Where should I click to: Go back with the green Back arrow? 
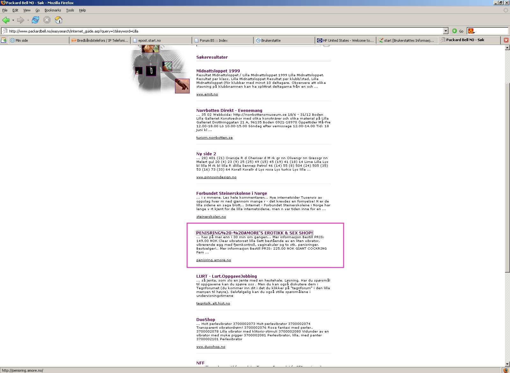point(6,20)
